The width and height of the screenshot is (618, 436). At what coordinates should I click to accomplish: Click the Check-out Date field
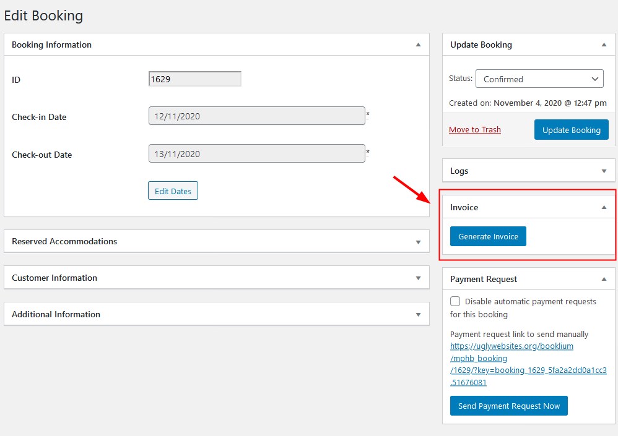point(256,153)
